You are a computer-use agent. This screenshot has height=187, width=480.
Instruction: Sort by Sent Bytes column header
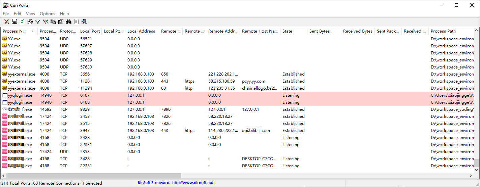324,31
